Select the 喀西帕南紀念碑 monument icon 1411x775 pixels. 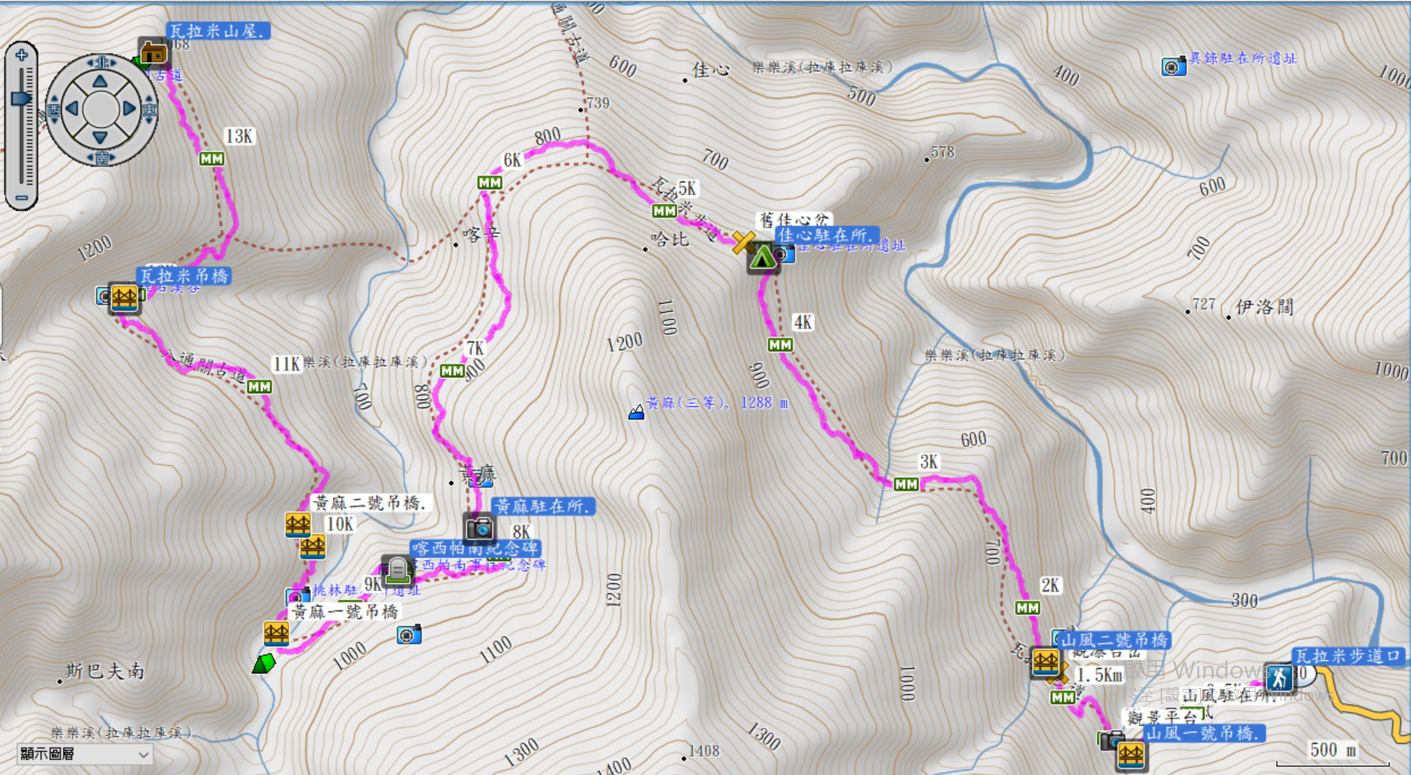pos(397,570)
